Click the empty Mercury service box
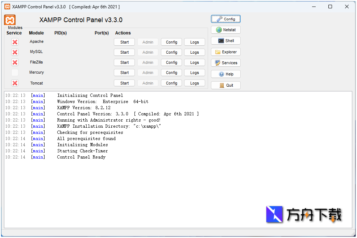Viewport: 357px width, 238px height. point(15,73)
